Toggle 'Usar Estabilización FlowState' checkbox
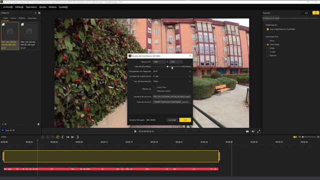Viewport: 320px width, 180px height. (x=268, y=29)
